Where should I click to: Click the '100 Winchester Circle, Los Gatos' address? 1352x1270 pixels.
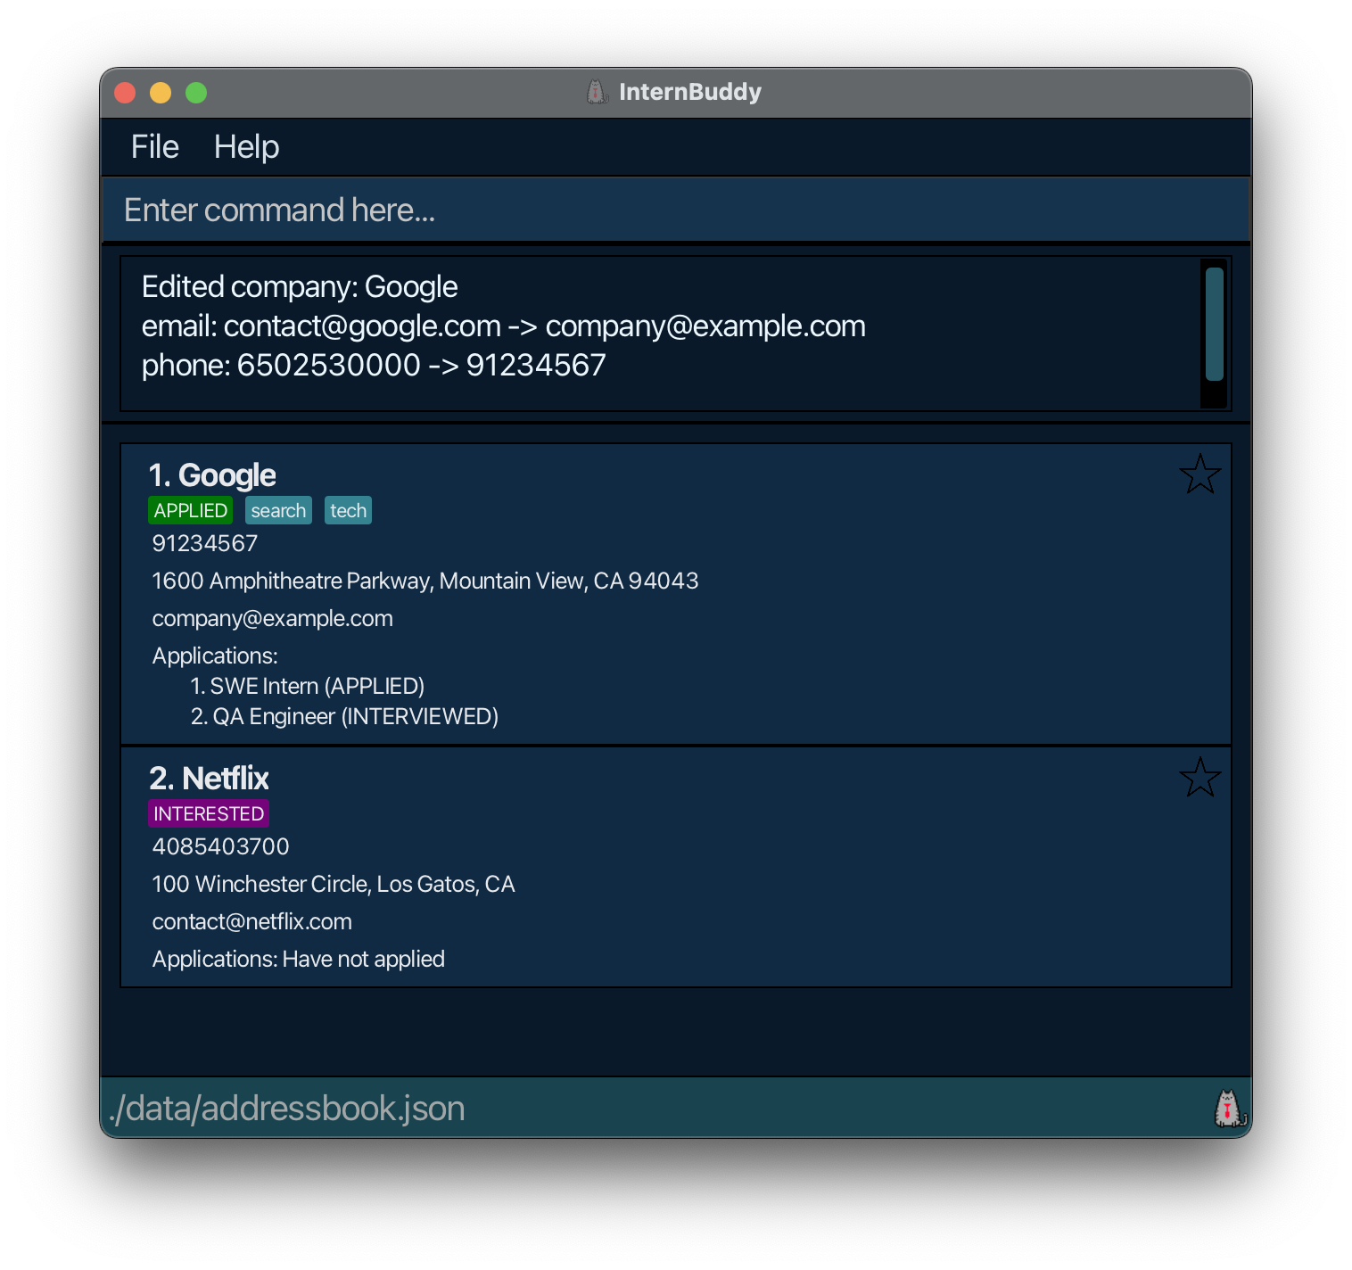tap(334, 884)
